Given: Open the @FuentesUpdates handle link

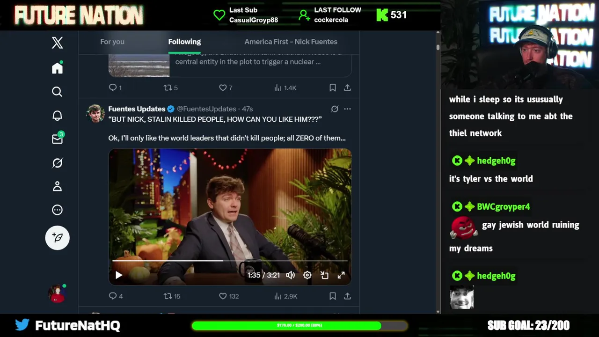Looking at the screenshot, I should click(x=206, y=109).
